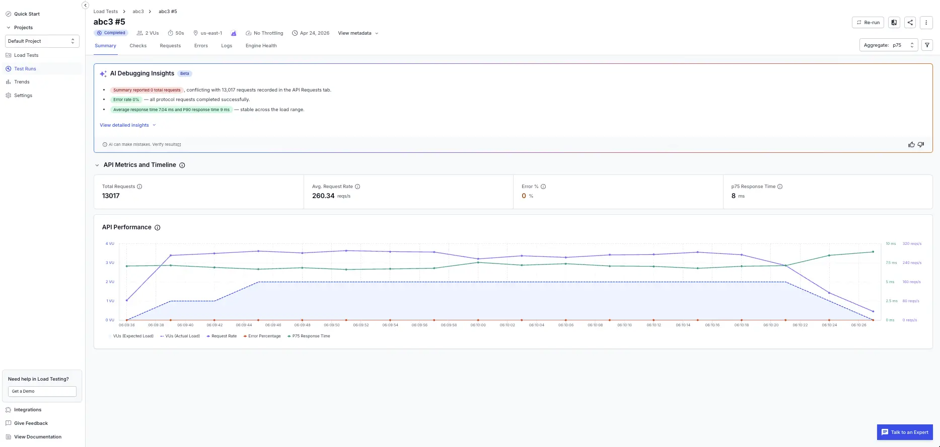This screenshot has height=447, width=940.
Task: Click the Completed status badge
Action: [111, 33]
